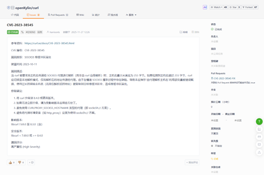Click the shield badge beside repo name
Viewport: 264px width, 175px height.
[x=9, y=8]
